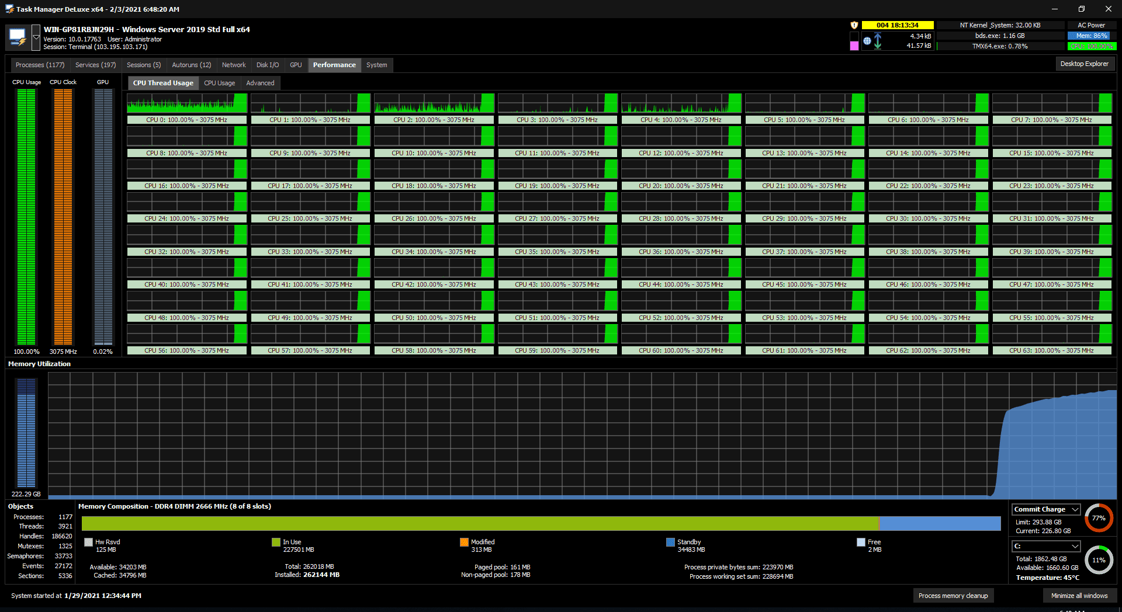Click the network globe icon
The image size is (1122, 612).
pyautogui.click(x=867, y=41)
